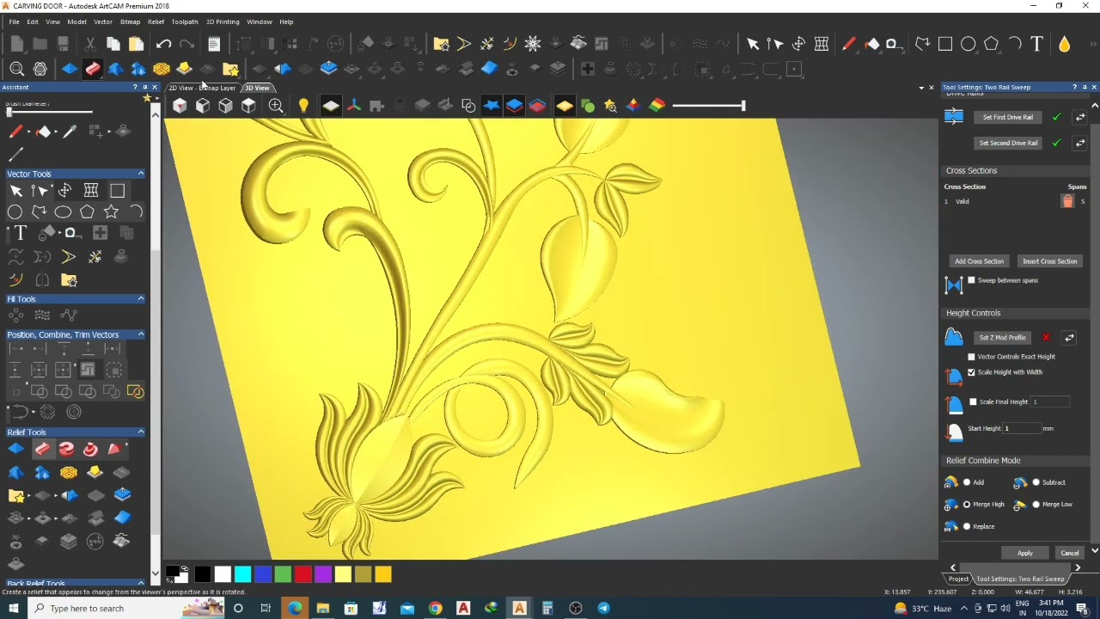Click Set First Drive Rail button

(x=1008, y=117)
